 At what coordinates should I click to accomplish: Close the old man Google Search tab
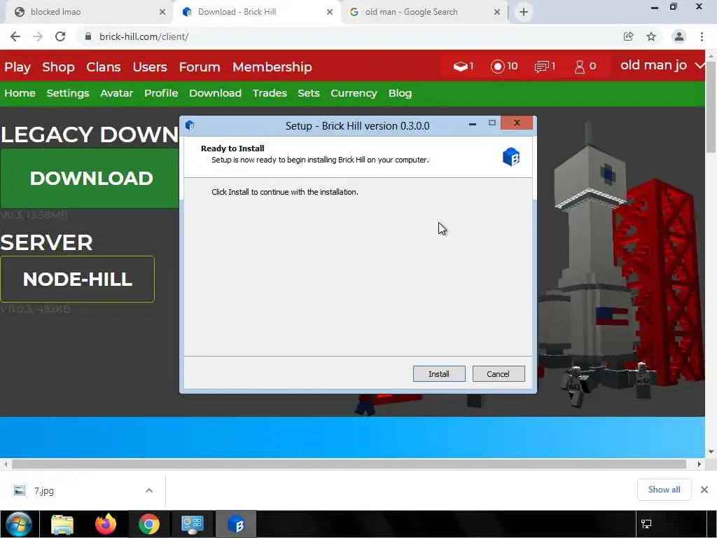[x=497, y=13]
